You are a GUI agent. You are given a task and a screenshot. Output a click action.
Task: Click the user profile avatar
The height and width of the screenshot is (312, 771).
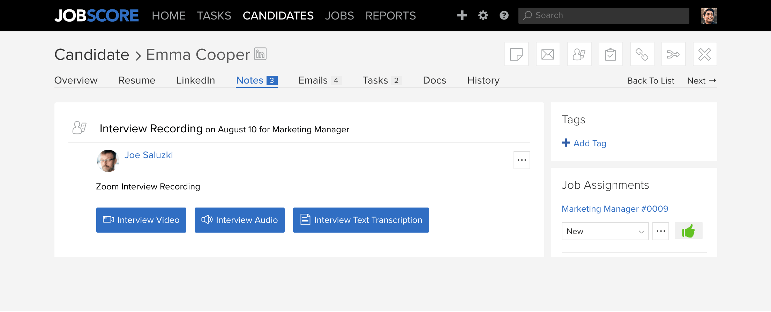(x=709, y=16)
